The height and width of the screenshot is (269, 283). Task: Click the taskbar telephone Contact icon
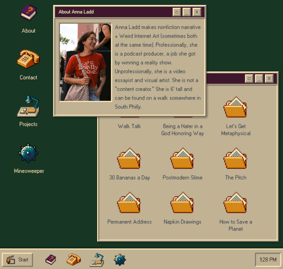coord(74,259)
